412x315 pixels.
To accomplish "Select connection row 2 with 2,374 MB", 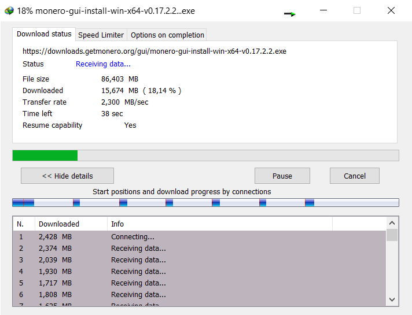I will tap(200, 249).
